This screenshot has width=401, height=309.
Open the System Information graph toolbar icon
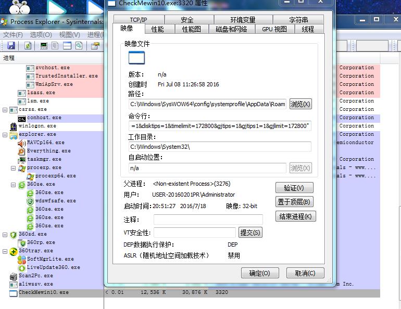coord(44,46)
